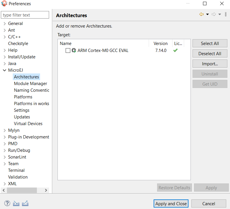The height and width of the screenshot is (209, 230).
Task: Click the export preferences icon
Action: [x=25, y=203]
